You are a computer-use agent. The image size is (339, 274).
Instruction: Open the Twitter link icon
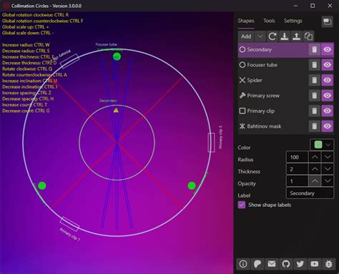point(300,264)
